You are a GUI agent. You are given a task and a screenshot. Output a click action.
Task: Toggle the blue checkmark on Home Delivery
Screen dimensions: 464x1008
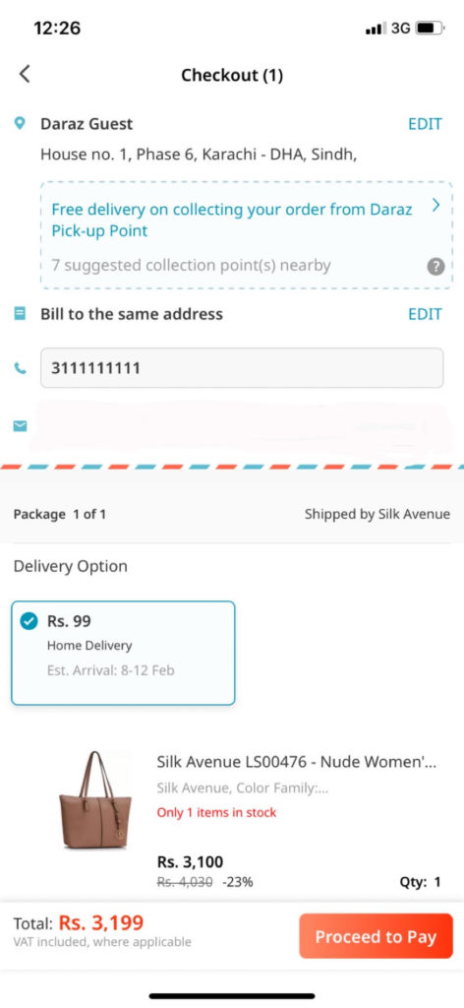pyautogui.click(x=29, y=621)
